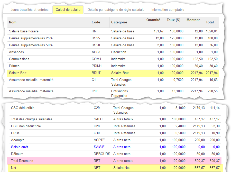Select the Calcul de salaire tab
Image resolution: width=232 pixels, height=172 pixels.
point(68,10)
